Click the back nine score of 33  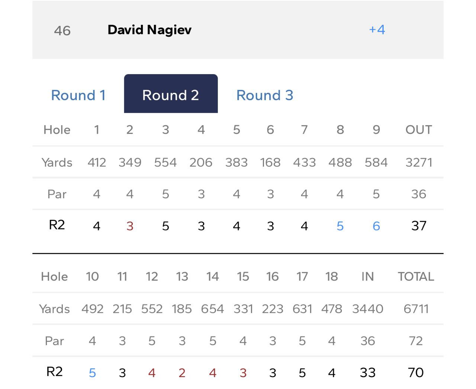pos(367,372)
